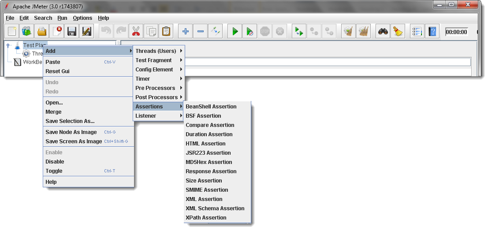
Task: Add a Response Assertion
Action: [217, 171]
